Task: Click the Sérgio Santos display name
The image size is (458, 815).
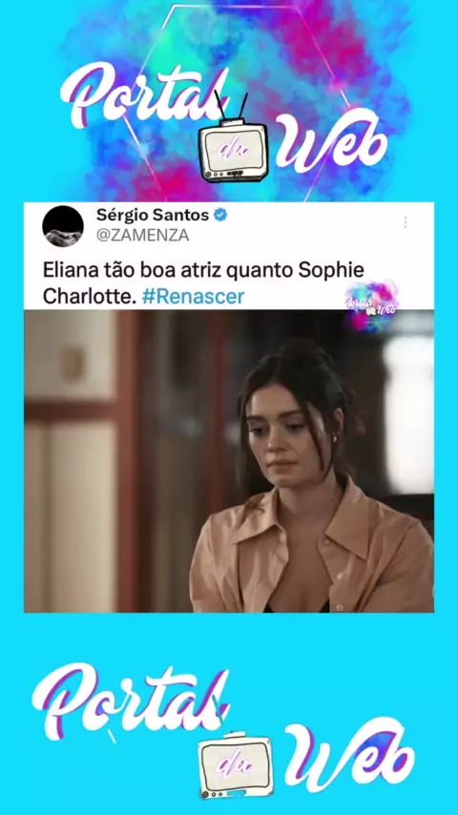Action: pos(153,214)
